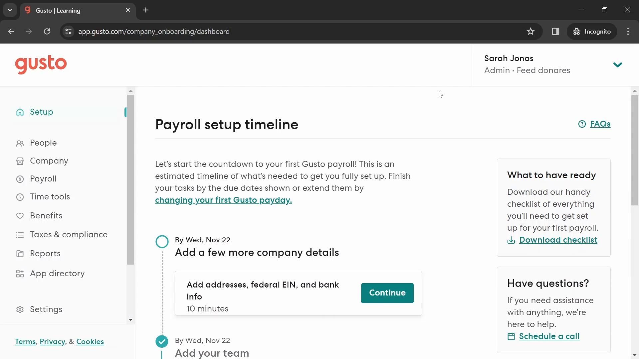Click the sidebar navigation scrollbar thumb
The height and width of the screenshot is (359, 639).
coord(130,179)
